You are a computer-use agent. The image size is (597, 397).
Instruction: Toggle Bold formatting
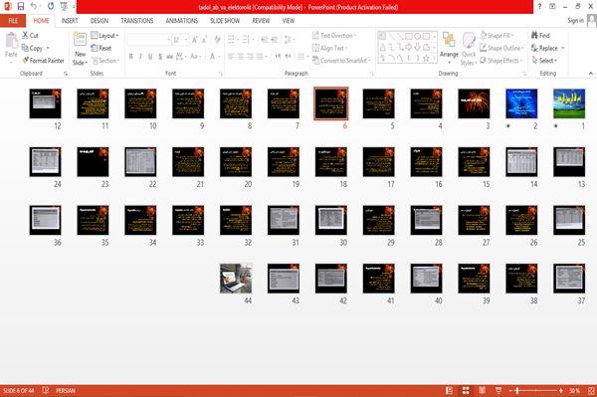[131, 57]
